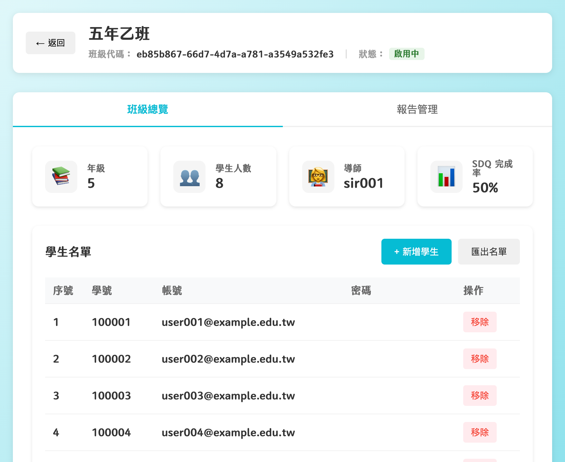Screen dimensions: 565x462
Task: Click 移除 next to student 100002
Action: pyautogui.click(x=480, y=359)
